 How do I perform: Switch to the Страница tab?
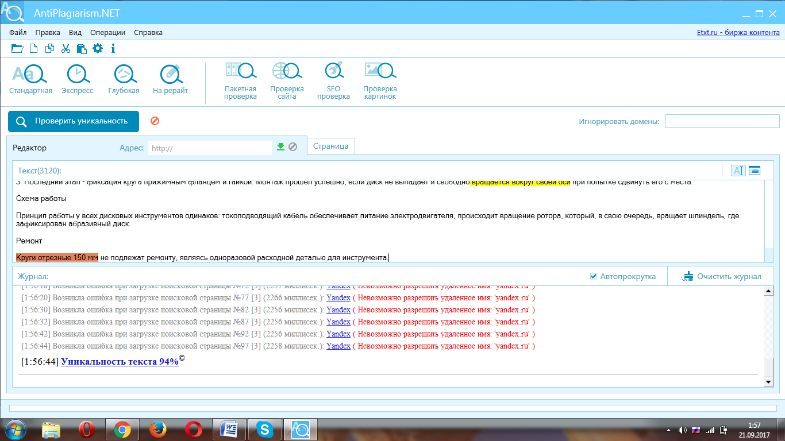pos(331,146)
